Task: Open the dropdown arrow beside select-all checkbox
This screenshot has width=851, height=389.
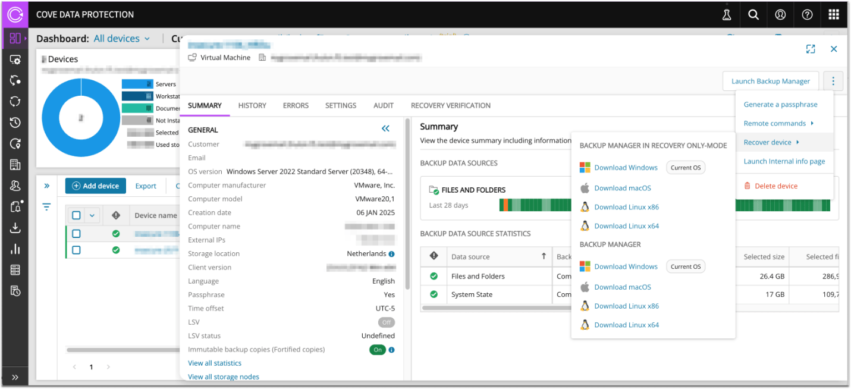Action: pyautogui.click(x=92, y=215)
